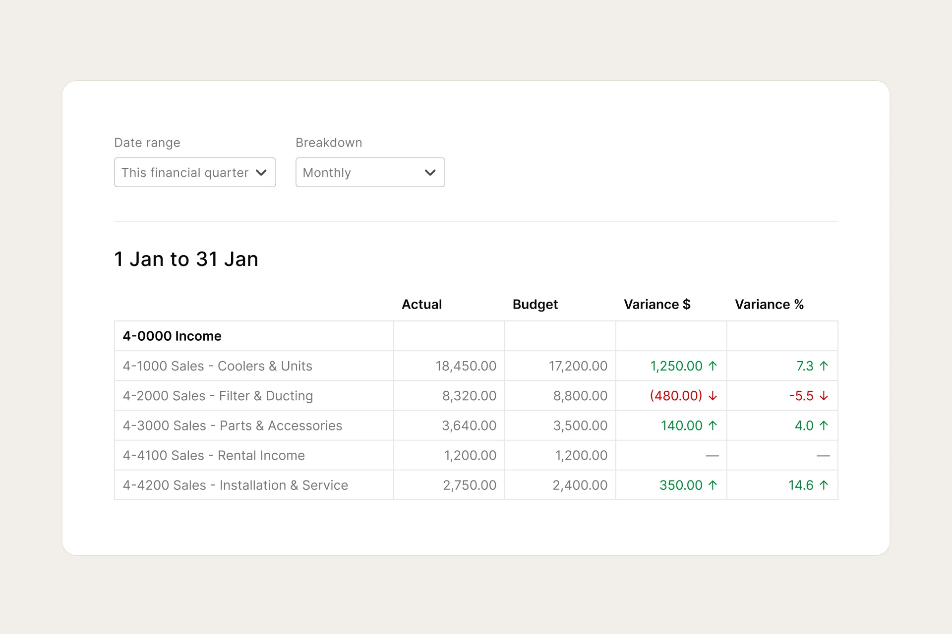
Task: Click the 18,450.00 actual value
Action: coord(466,366)
